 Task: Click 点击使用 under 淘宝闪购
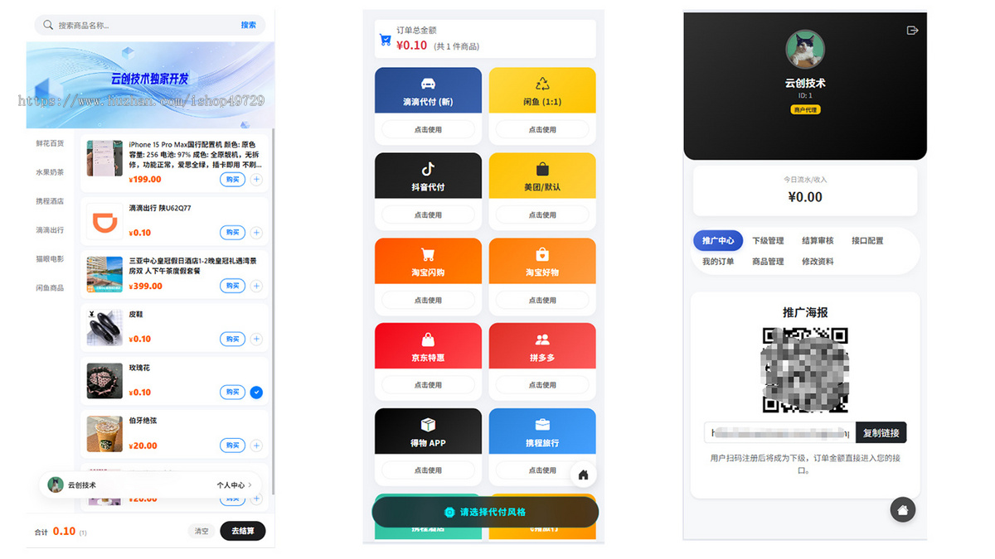pyautogui.click(x=428, y=300)
